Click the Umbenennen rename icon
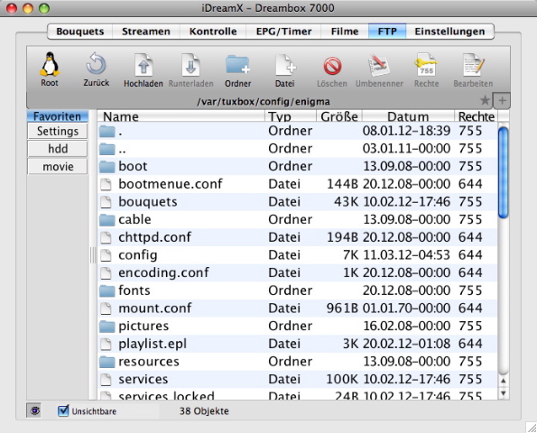 379,65
